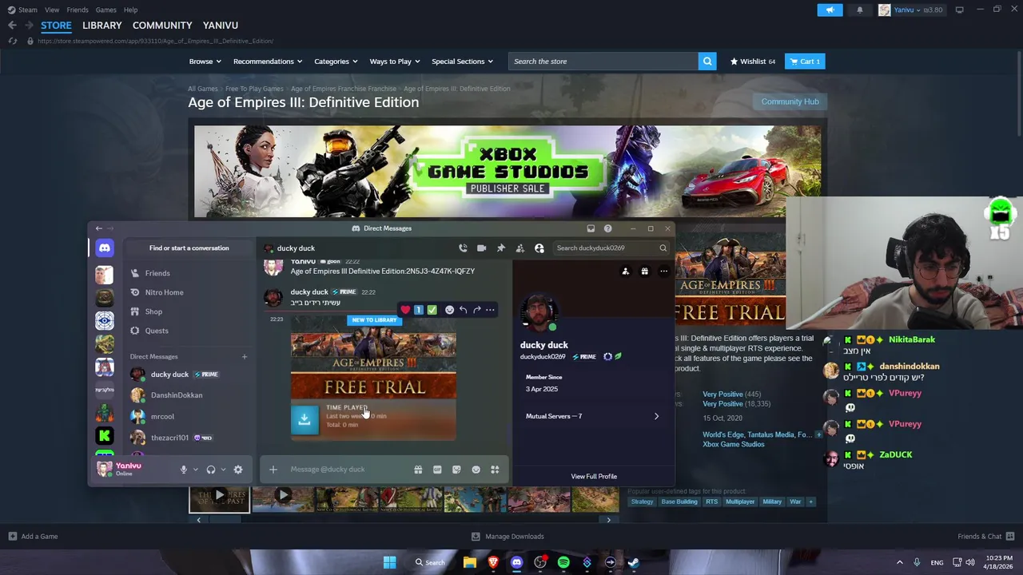Open sticker picker in message bar
The height and width of the screenshot is (575, 1023).
tap(456, 470)
